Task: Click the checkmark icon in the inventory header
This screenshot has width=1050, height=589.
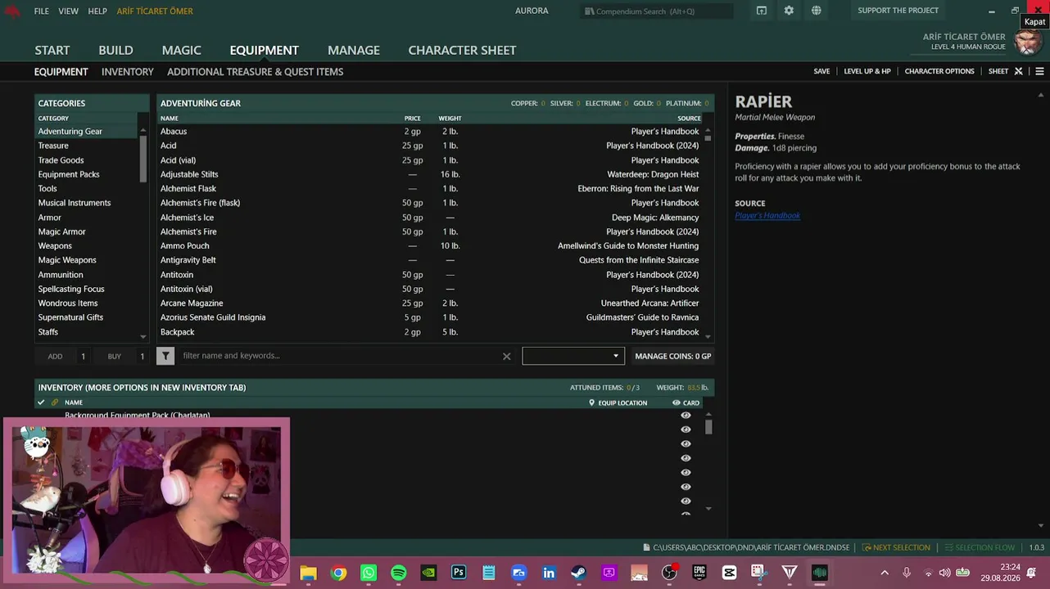Action: tap(41, 402)
